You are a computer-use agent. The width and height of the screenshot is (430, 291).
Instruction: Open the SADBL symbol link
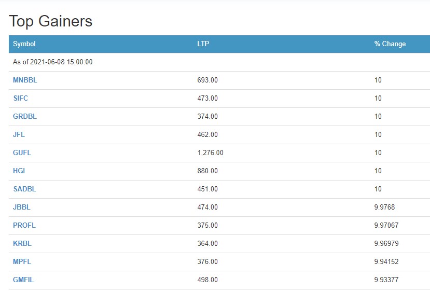tap(24, 189)
